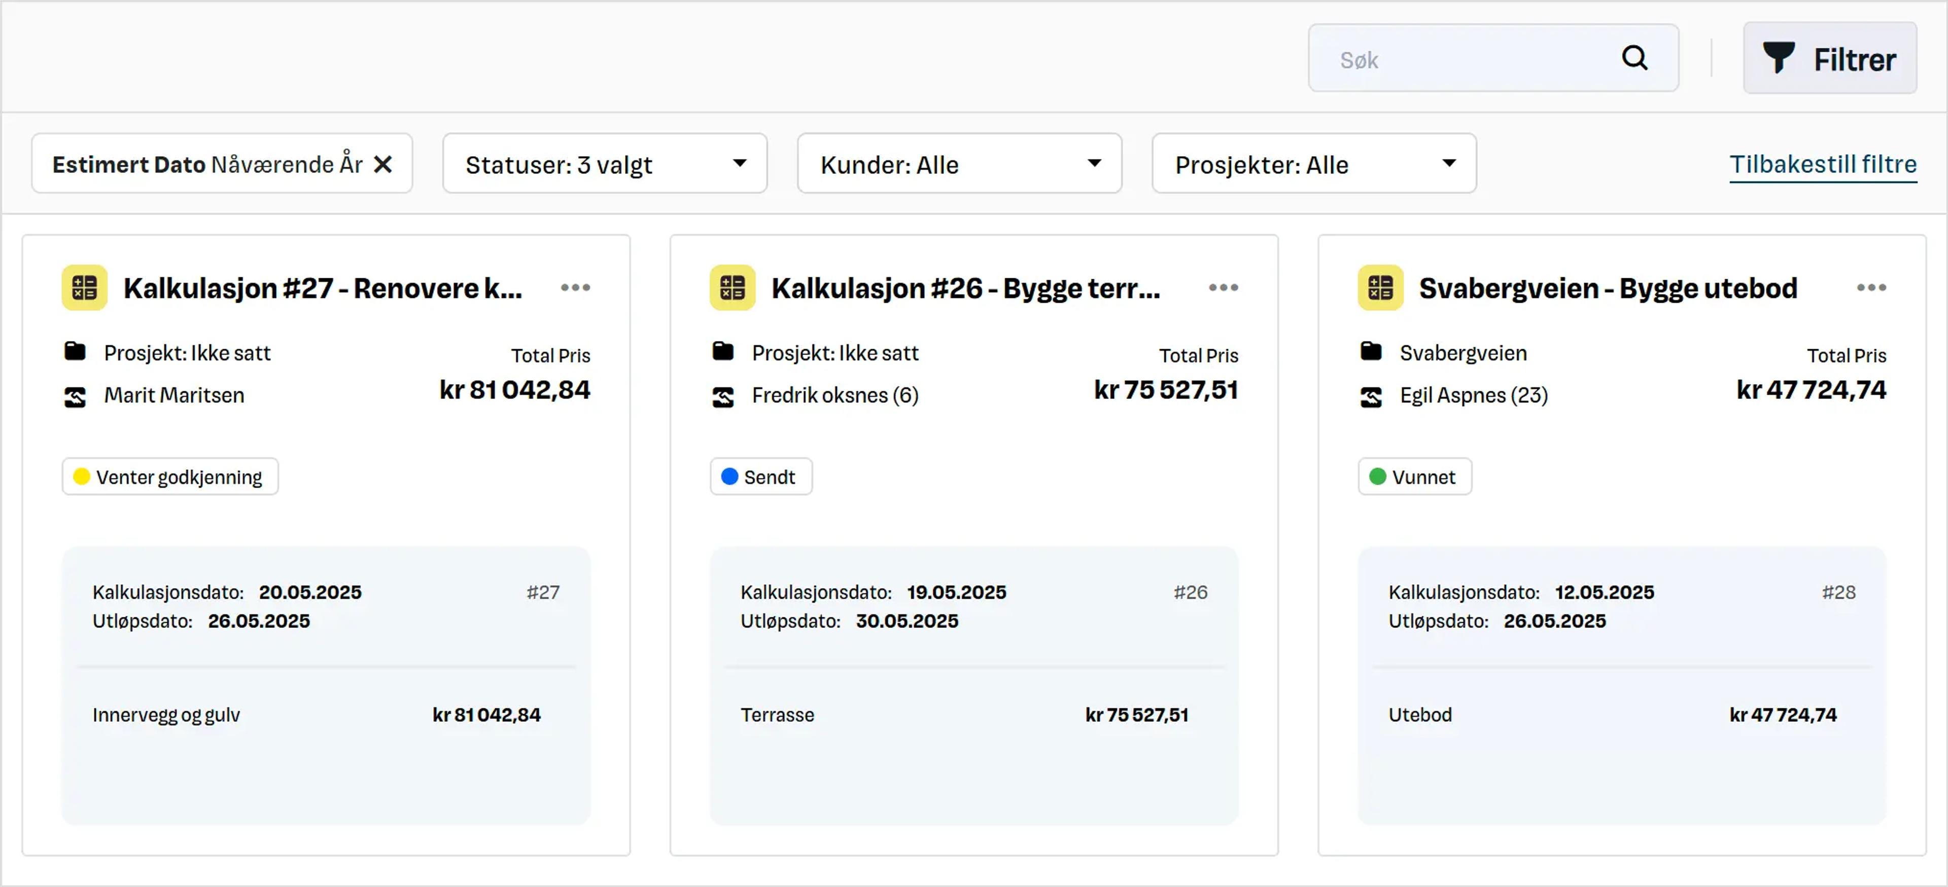Remove the Estimert Dato filter chip

tap(384, 164)
